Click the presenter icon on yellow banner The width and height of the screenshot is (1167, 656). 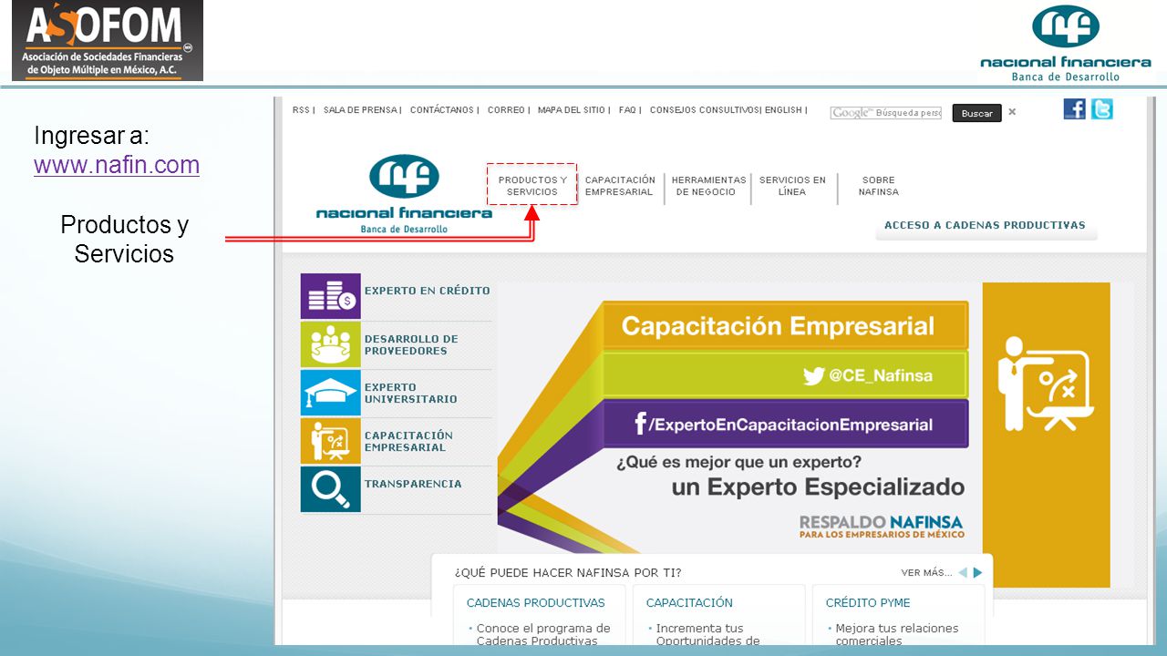coord(1046,384)
